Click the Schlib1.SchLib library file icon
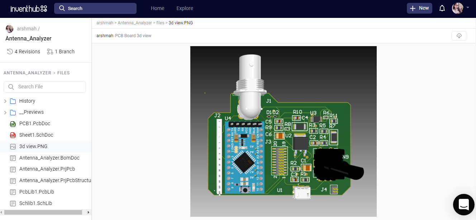Viewport: 476px width, 220px height. click(x=13, y=203)
